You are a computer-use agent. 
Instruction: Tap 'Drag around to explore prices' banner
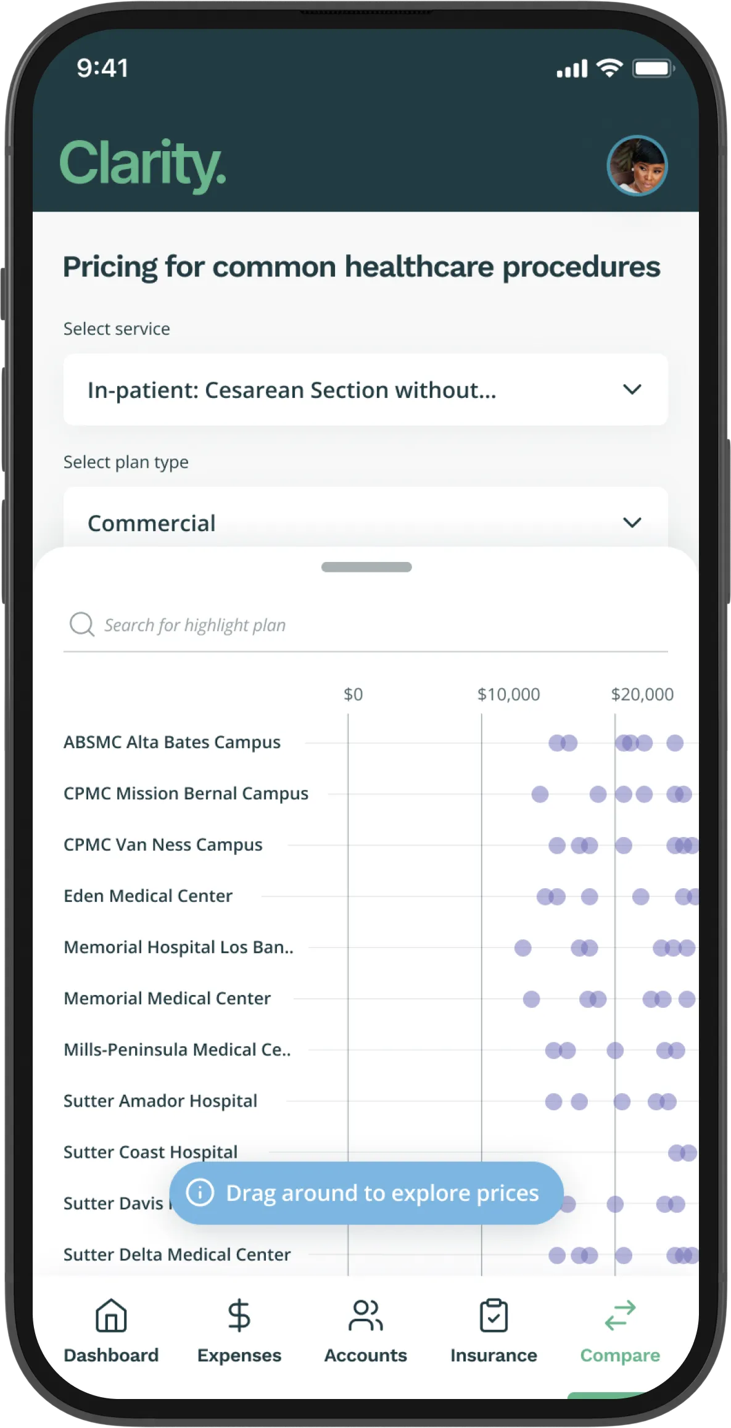point(382,1193)
